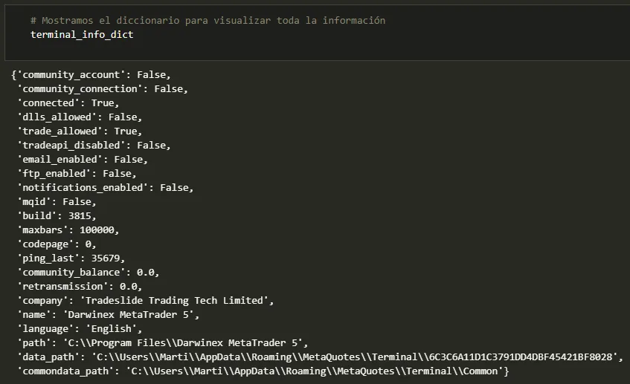This screenshot has height=384, width=630.
Task: Click the maxbars value 100000
Action: (x=97, y=230)
